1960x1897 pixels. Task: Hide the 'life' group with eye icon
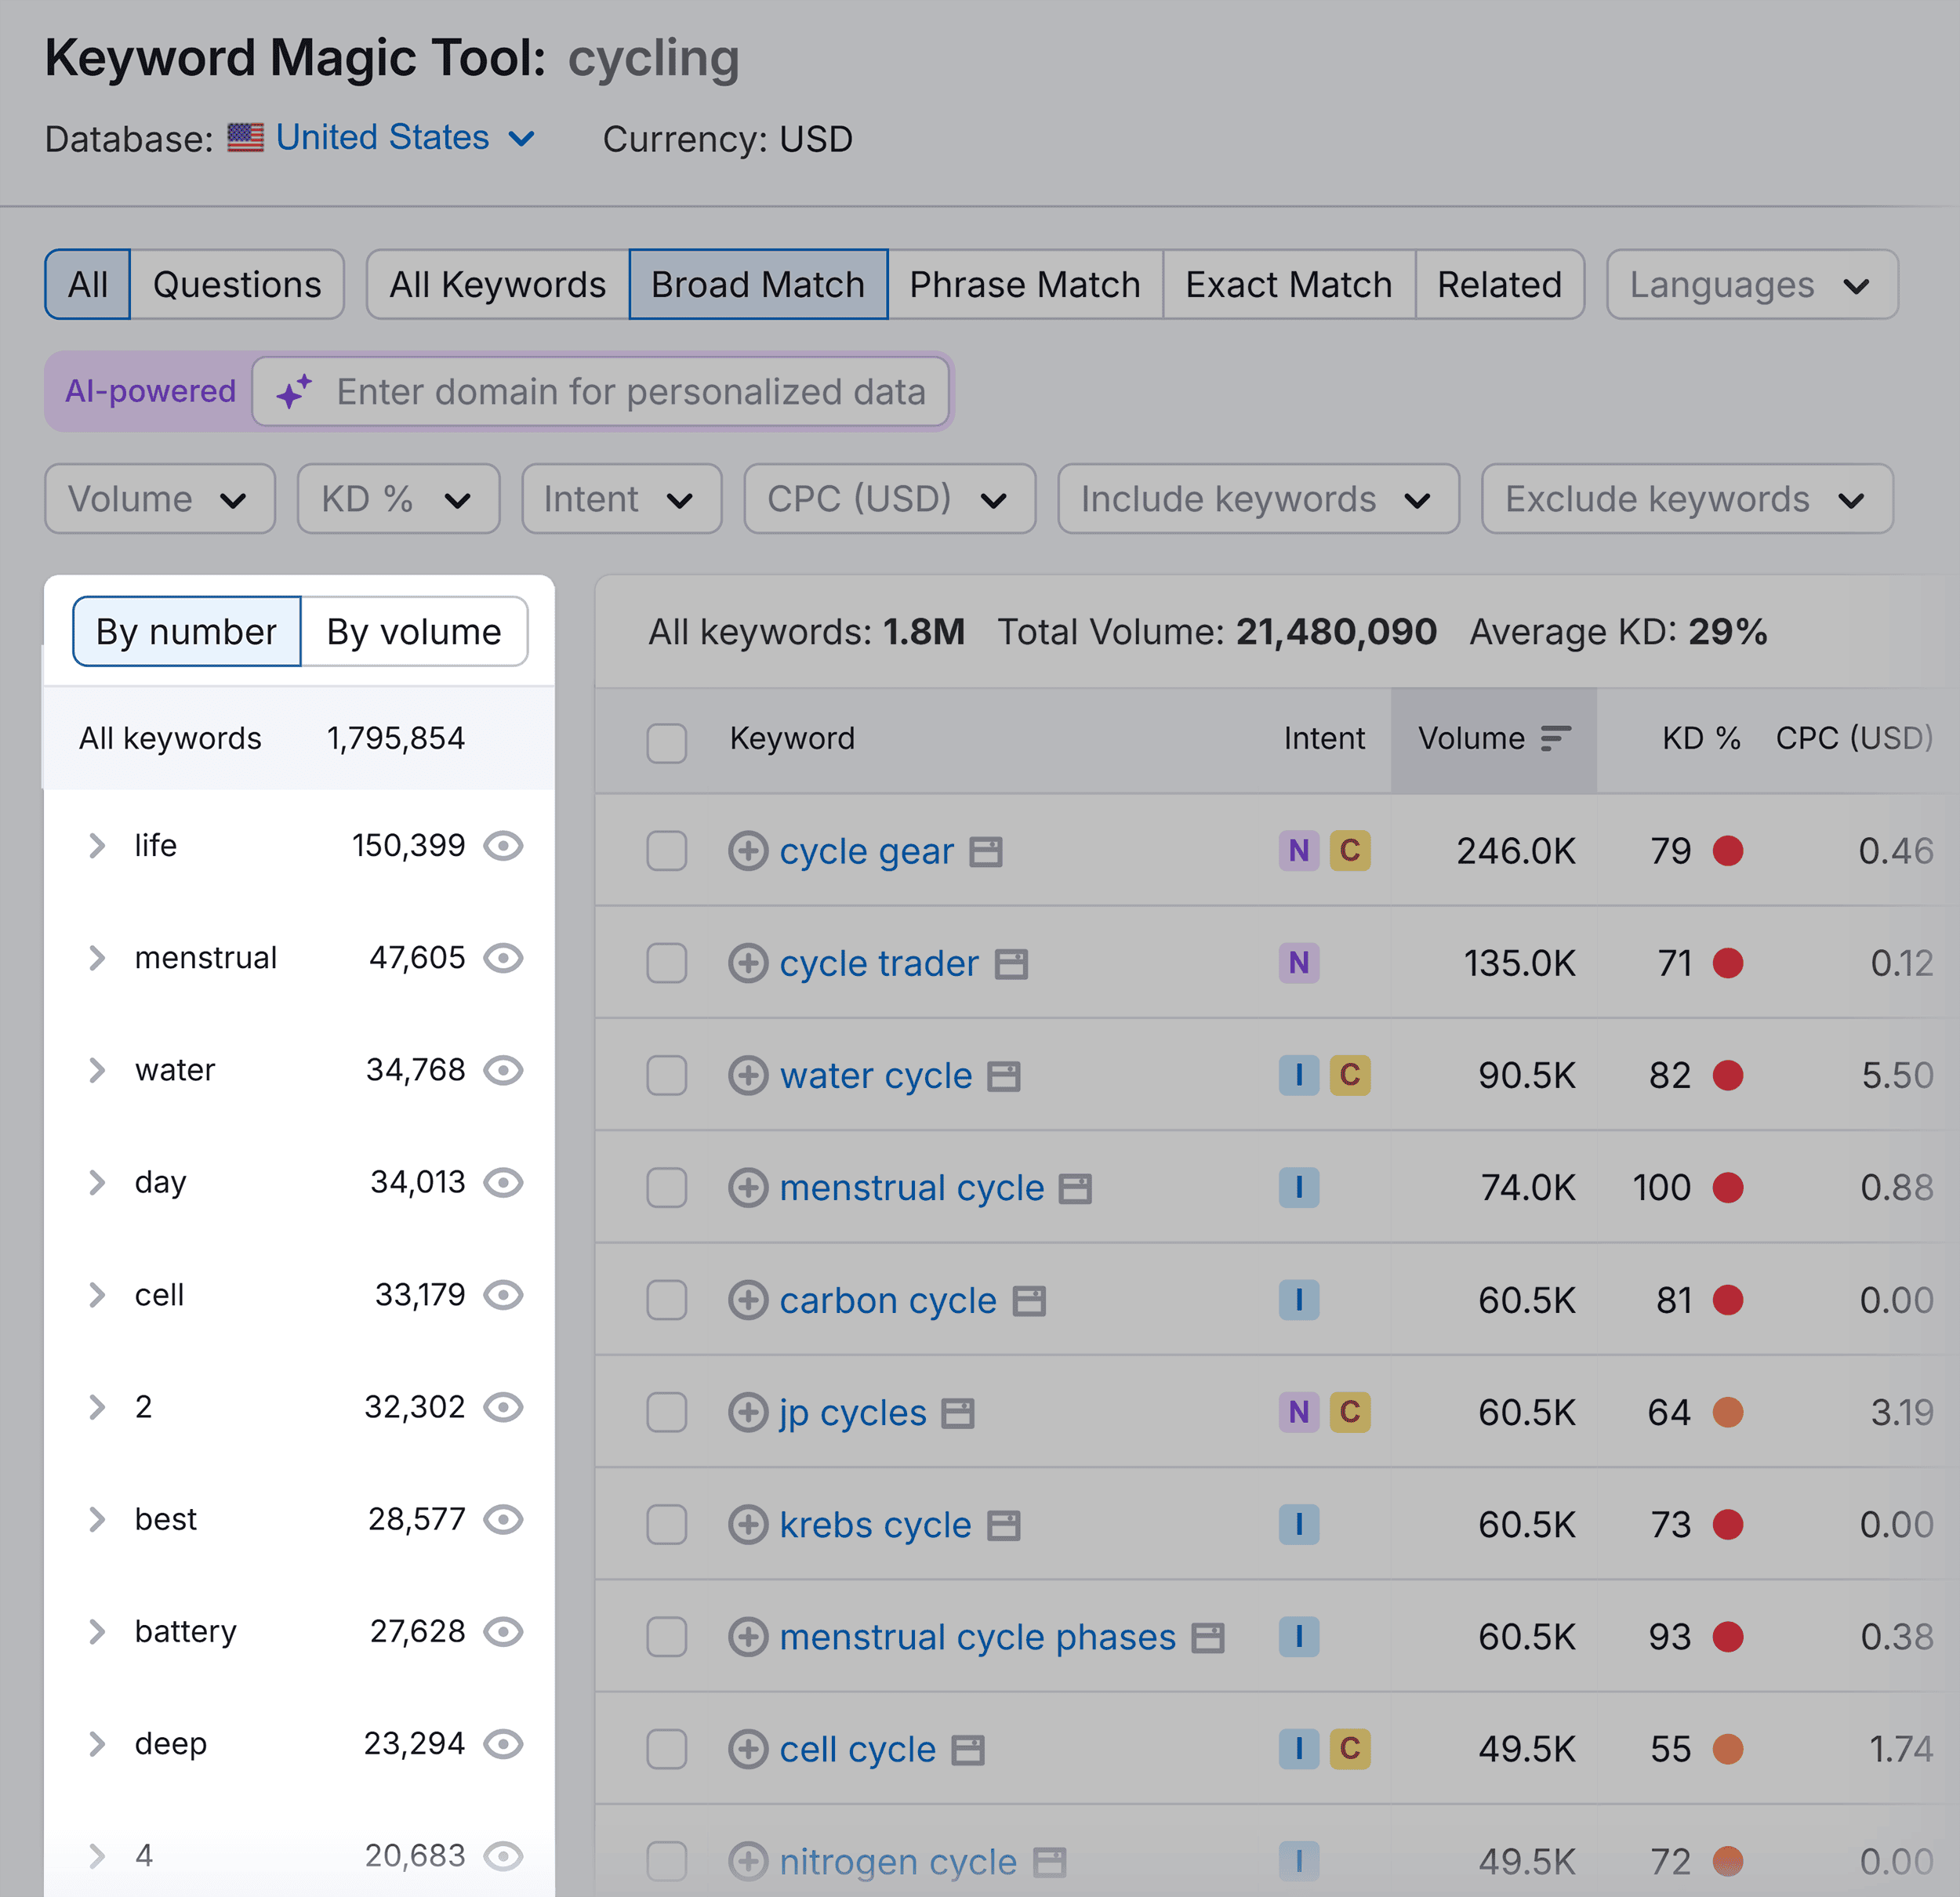pos(504,846)
